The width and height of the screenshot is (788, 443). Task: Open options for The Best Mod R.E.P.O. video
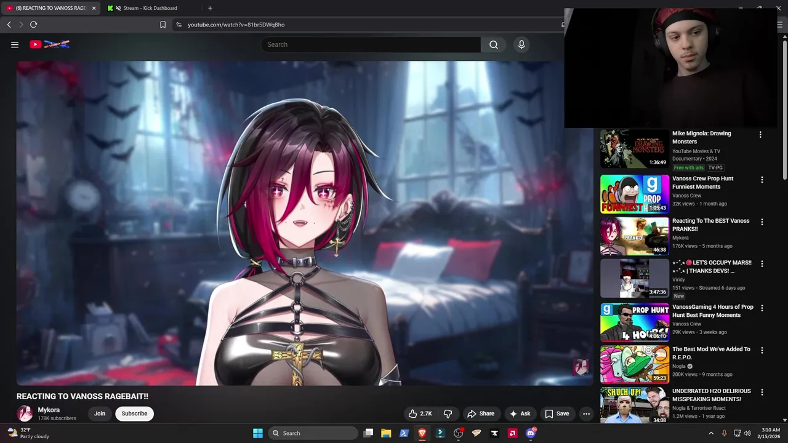coord(762,350)
